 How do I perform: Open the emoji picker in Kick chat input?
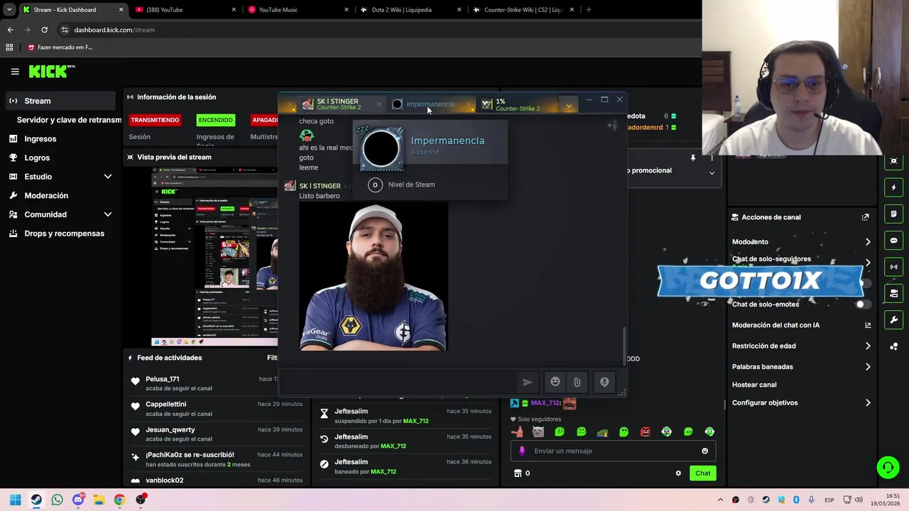704,451
